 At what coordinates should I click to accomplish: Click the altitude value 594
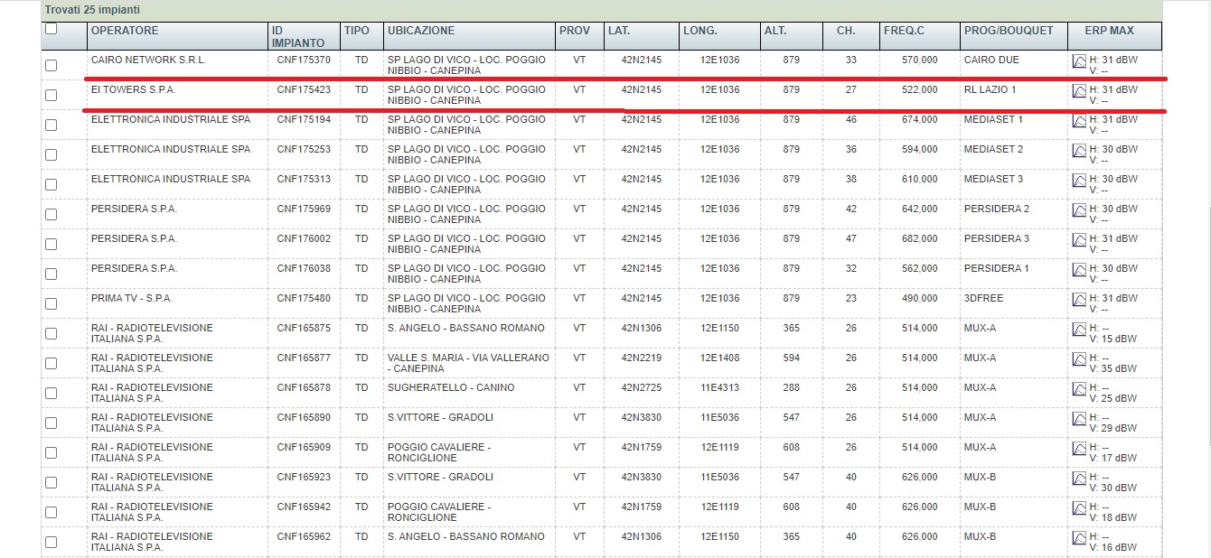792,358
